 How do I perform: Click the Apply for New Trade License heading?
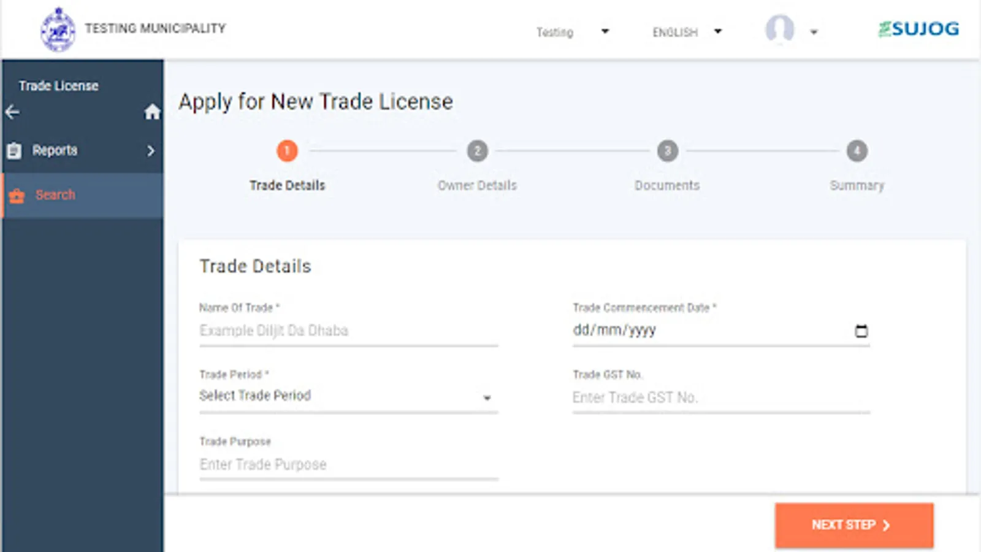(x=316, y=102)
